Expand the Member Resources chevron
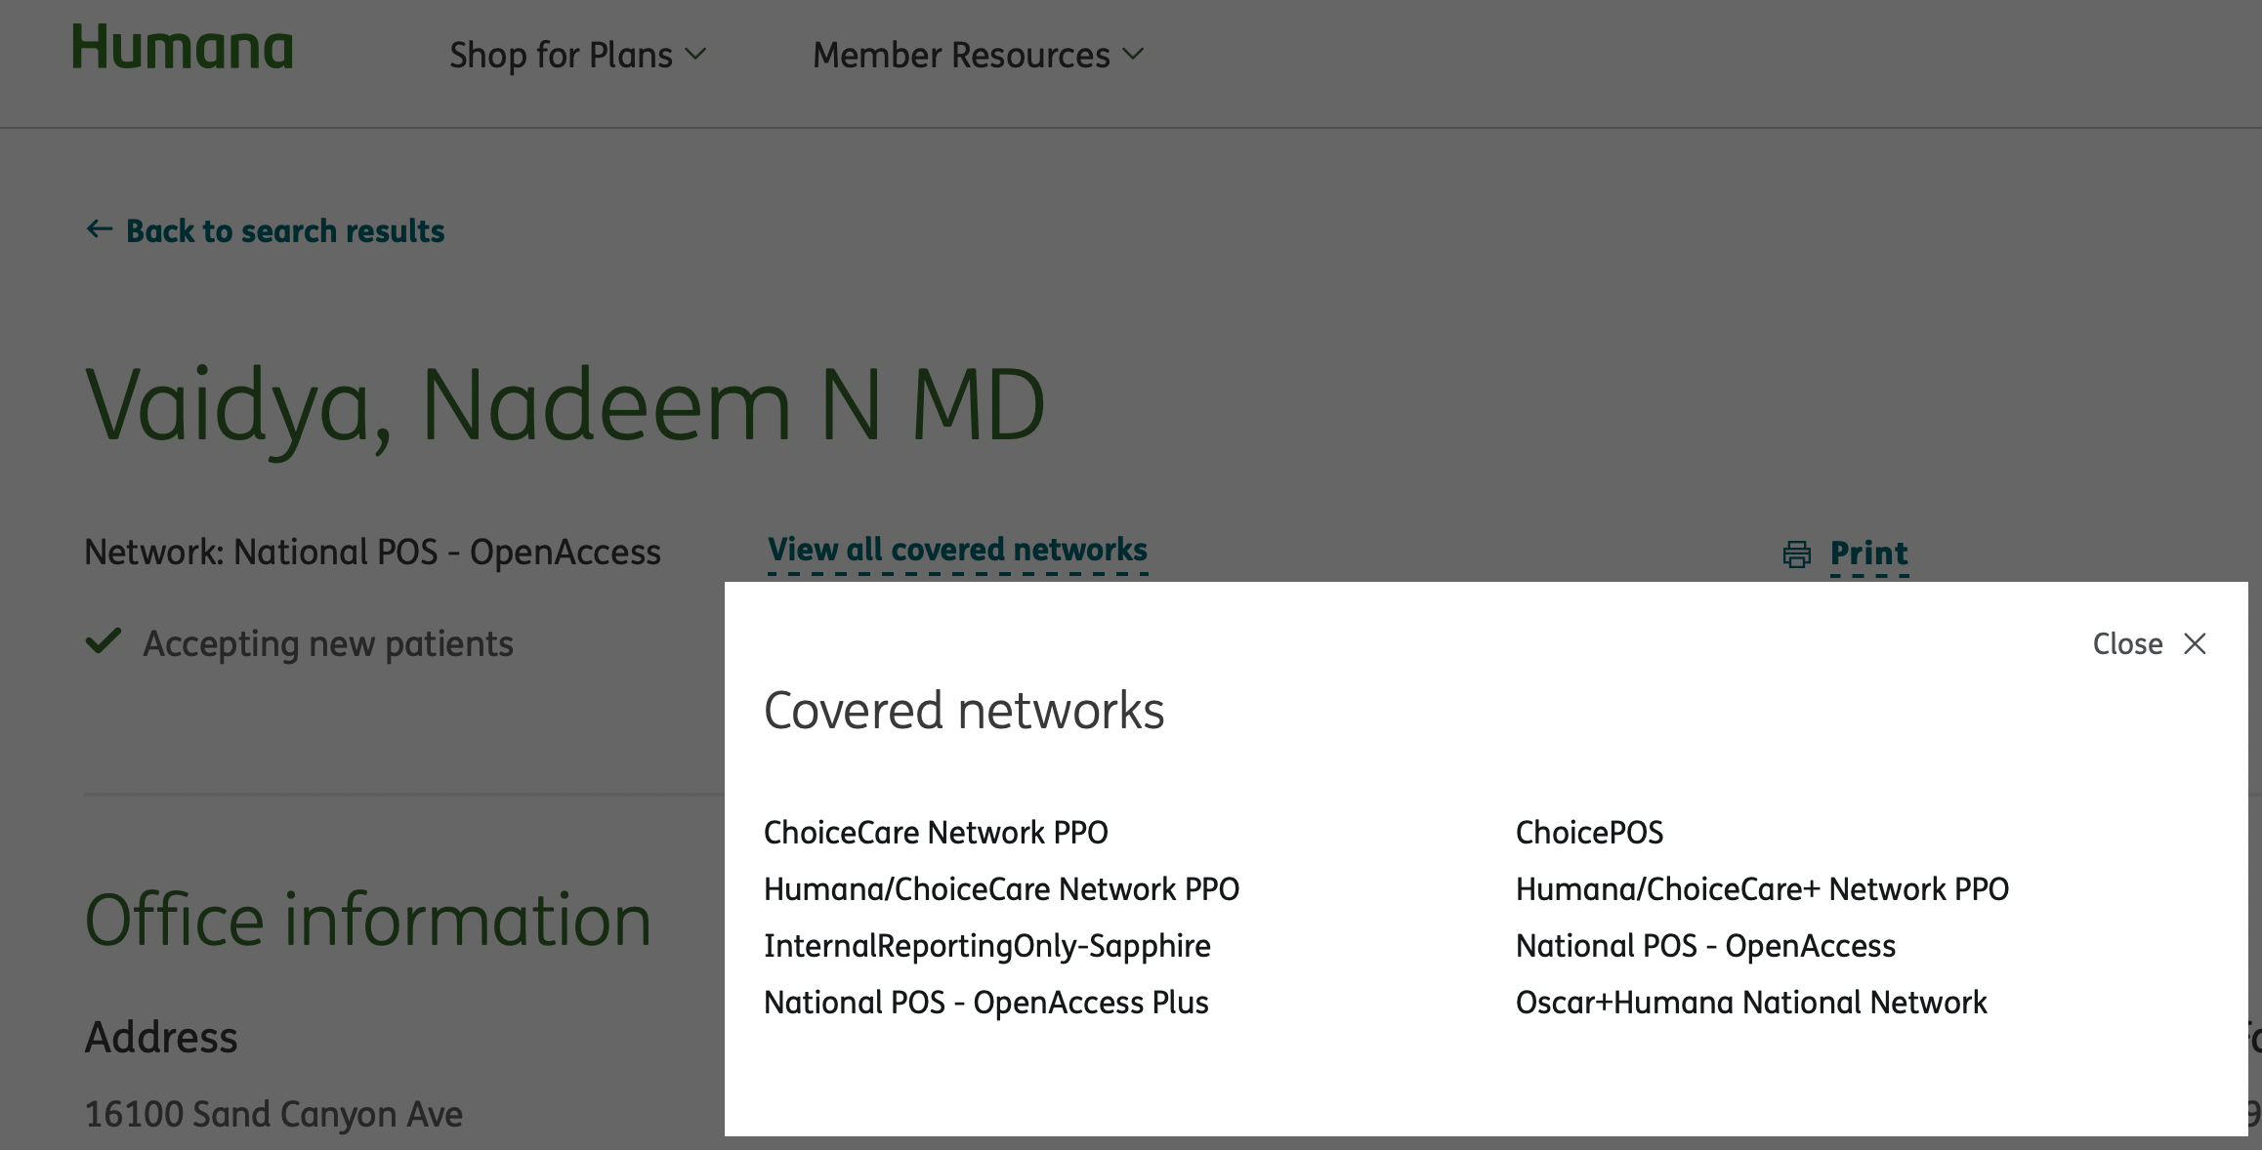 1133,55
